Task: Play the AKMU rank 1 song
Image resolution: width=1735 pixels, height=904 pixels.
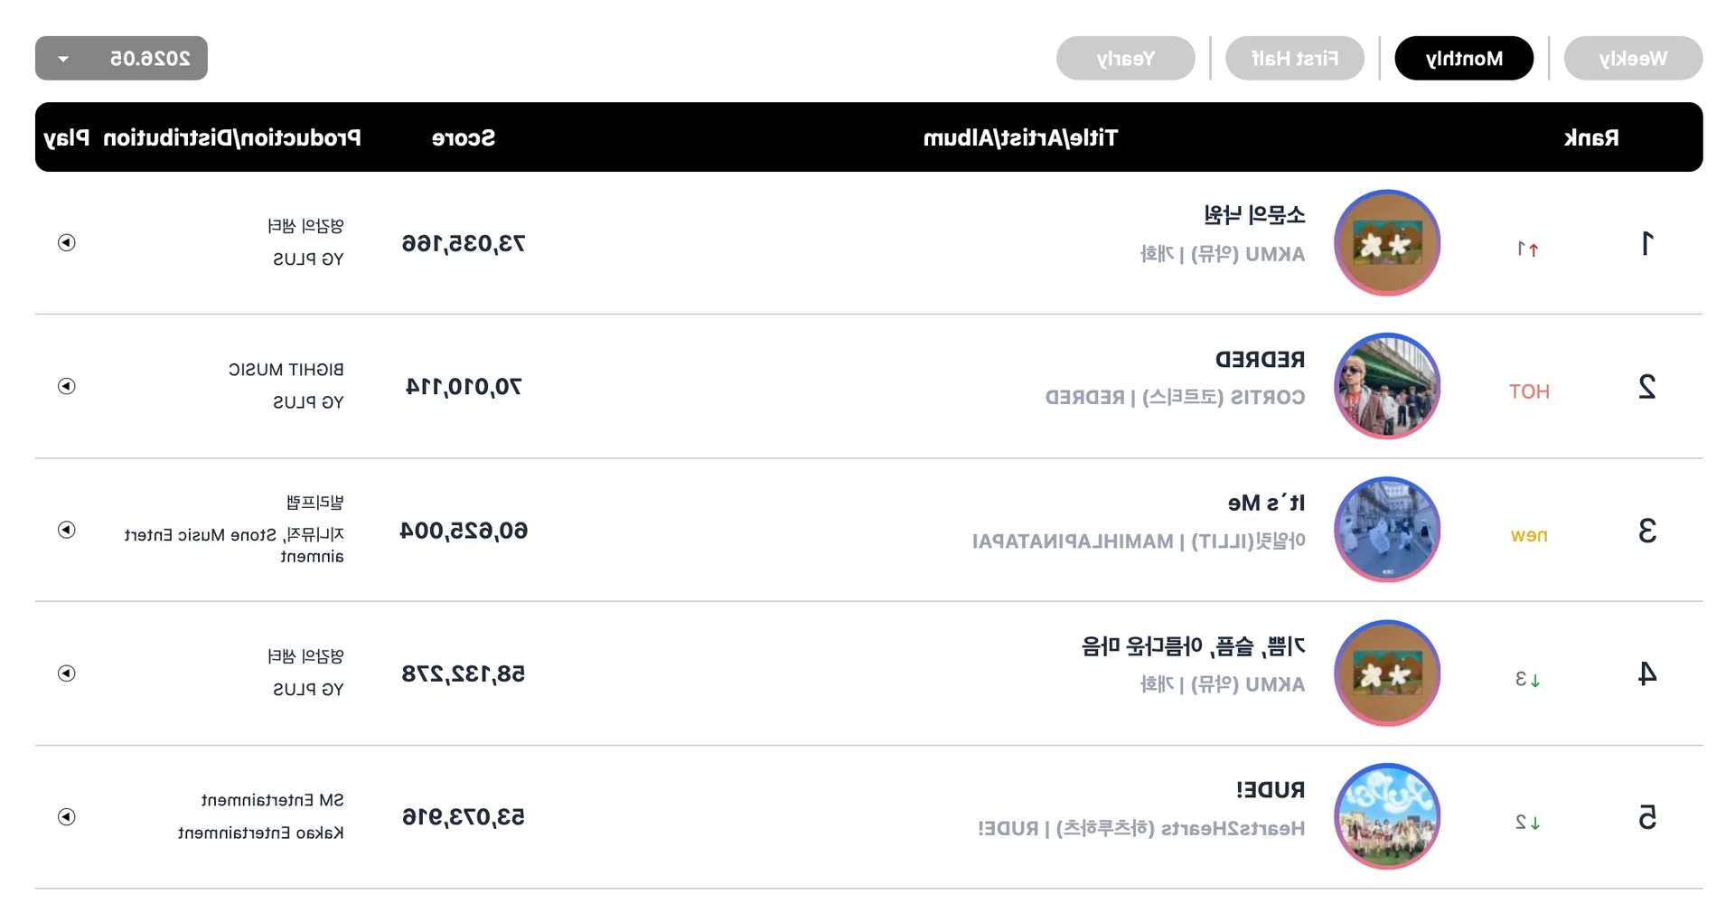Action: (66, 242)
